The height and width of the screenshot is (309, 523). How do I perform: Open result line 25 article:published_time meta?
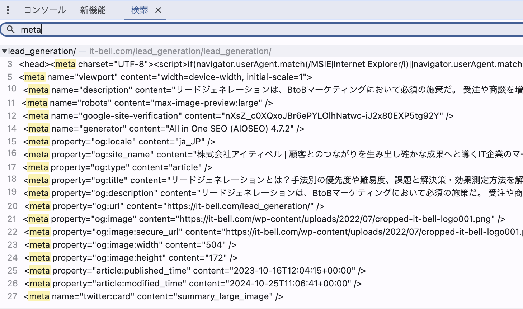coord(261,271)
